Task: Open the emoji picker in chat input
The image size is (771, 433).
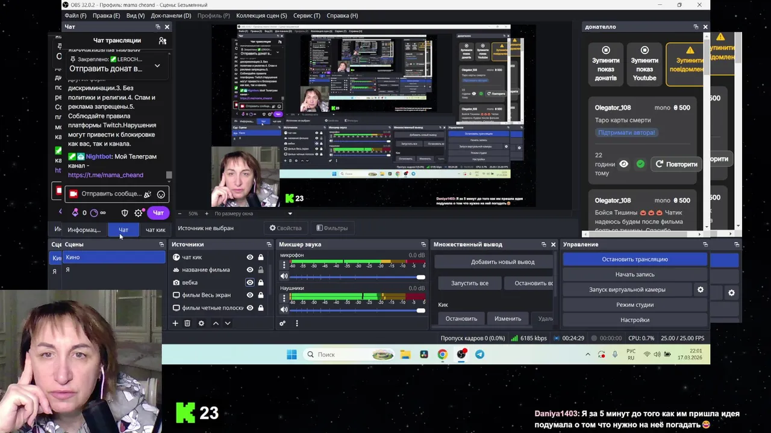Action: point(161,194)
